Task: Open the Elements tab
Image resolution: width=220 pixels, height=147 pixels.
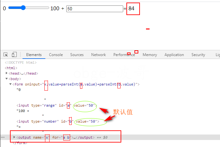Action: (x=34, y=55)
